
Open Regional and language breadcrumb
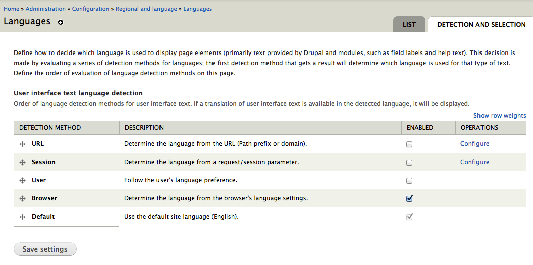(x=146, y=9)
